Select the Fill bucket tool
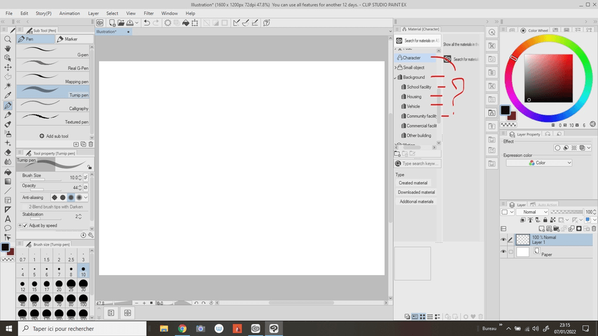Viewport: 598px width, 336px height. [7, 172]
